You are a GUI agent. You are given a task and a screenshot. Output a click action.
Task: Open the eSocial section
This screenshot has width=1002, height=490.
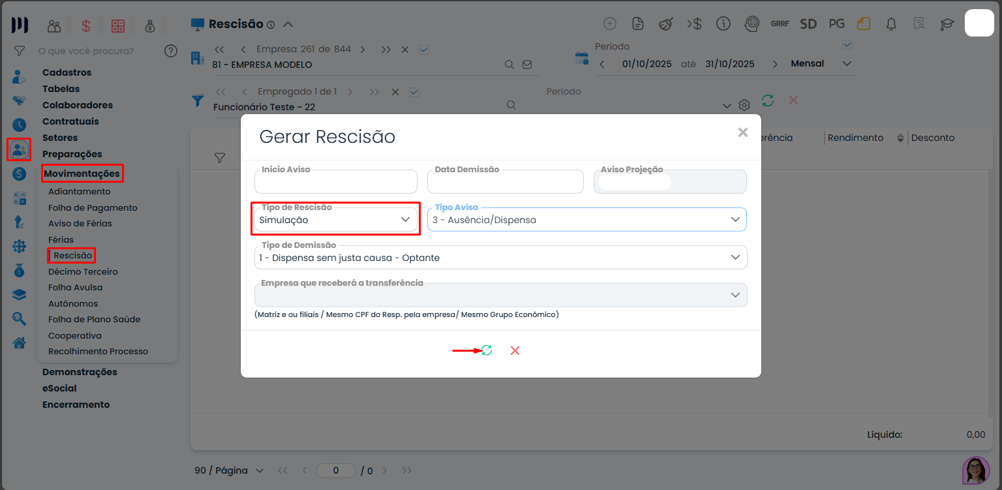coord(59,388)
